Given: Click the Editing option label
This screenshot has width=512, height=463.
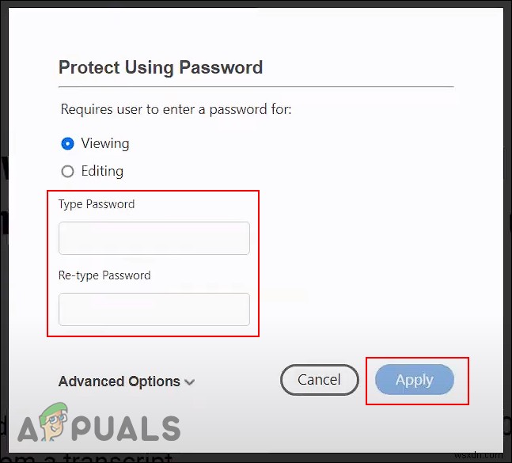Looking at the screenshot, I should (102, 171).
